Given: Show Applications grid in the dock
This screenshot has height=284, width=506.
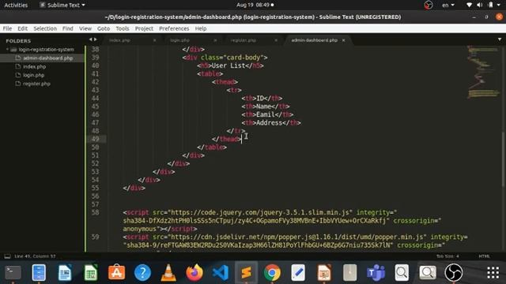Looking at the screenshot, I should [493, 273].
